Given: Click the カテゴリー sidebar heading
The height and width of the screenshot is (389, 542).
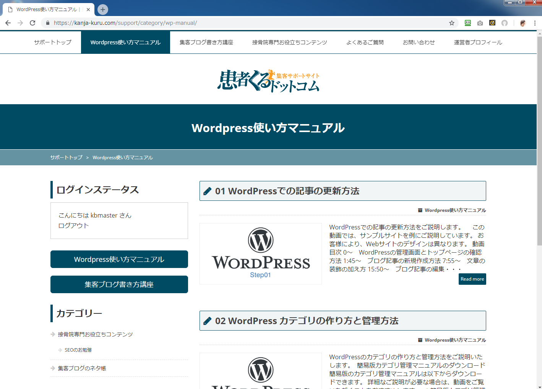Looking at the screenshot, I should (79, 313).
